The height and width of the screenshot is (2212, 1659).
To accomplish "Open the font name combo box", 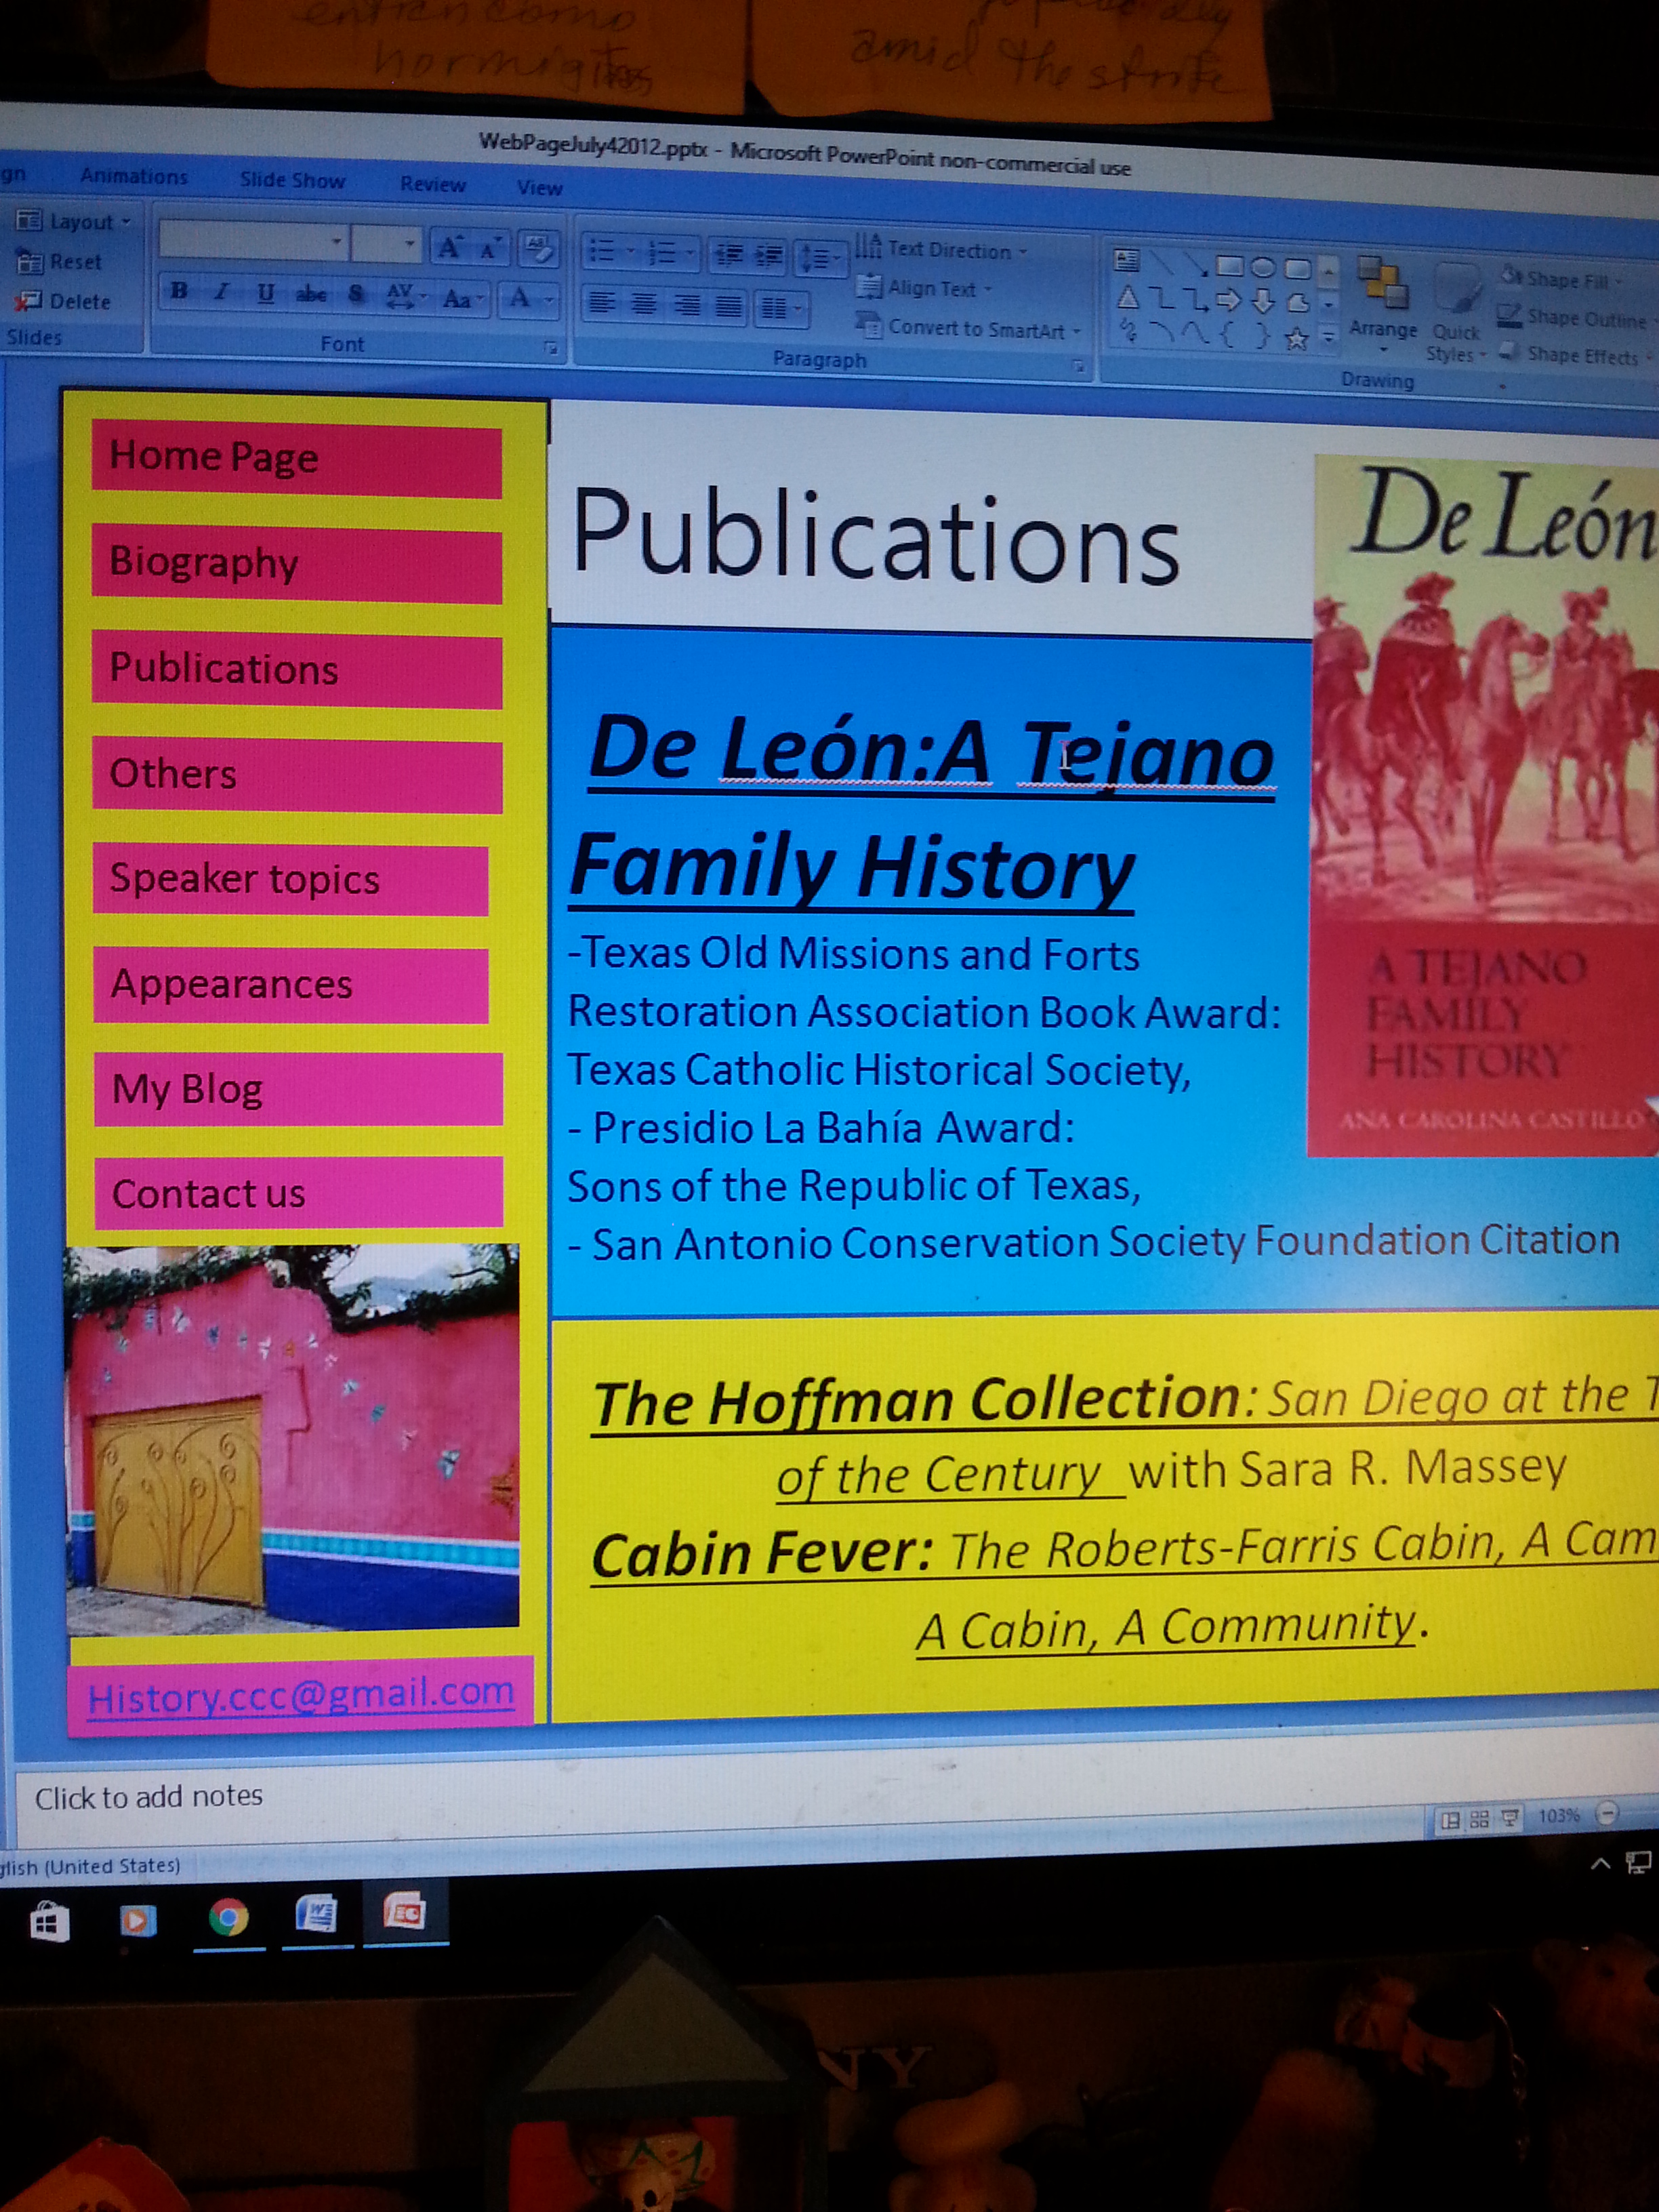I will (254, 241).
